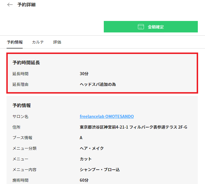
Task: Click the booth value A
Action: tap(81, 138)
